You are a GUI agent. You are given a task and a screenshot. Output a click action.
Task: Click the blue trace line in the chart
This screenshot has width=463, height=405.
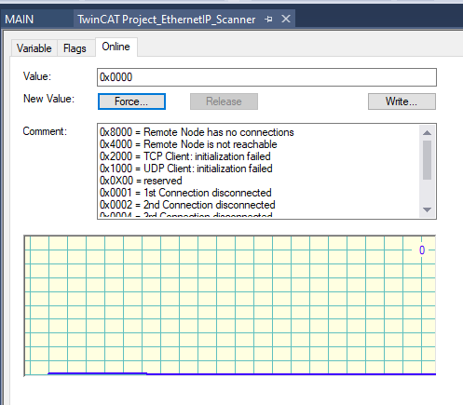tap(242, 374)
